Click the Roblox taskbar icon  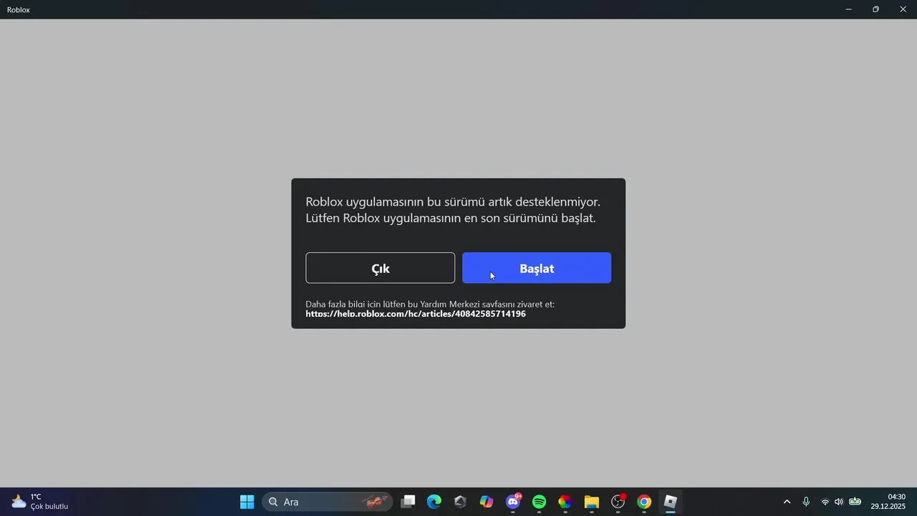[671, 502]
